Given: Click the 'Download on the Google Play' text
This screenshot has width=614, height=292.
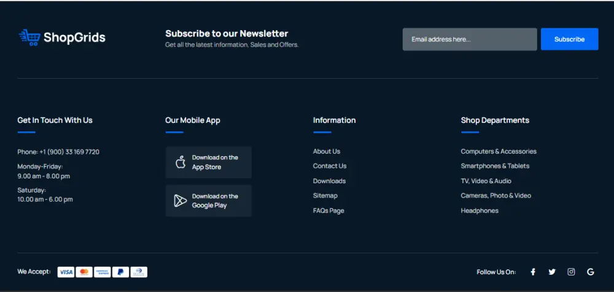Looking at the screenshot, I should [x=215, y=200].
